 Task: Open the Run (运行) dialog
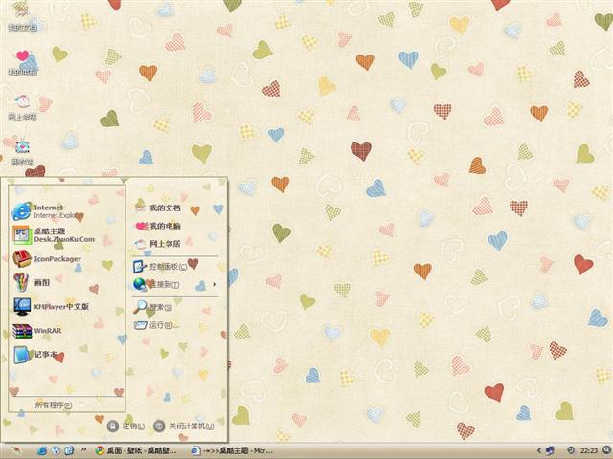click(156, 325)
